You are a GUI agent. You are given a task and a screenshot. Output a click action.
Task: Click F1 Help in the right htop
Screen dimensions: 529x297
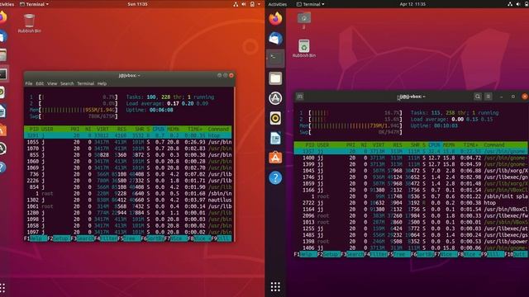coord(305,254)
